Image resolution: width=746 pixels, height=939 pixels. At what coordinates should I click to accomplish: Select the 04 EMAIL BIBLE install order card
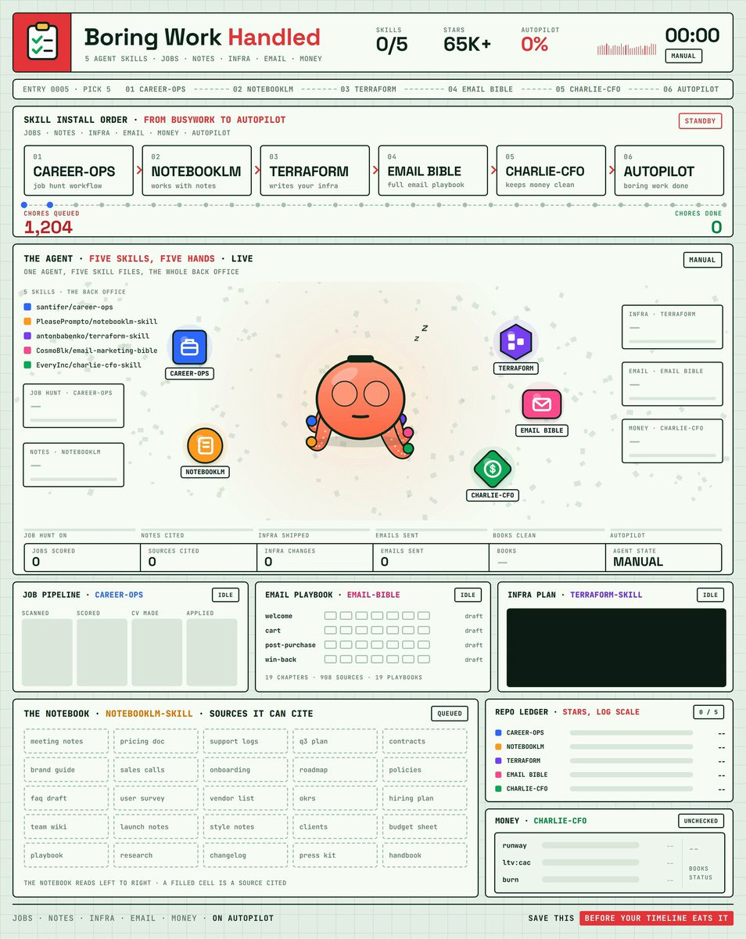pyautogui.click(x=433, y=170)
